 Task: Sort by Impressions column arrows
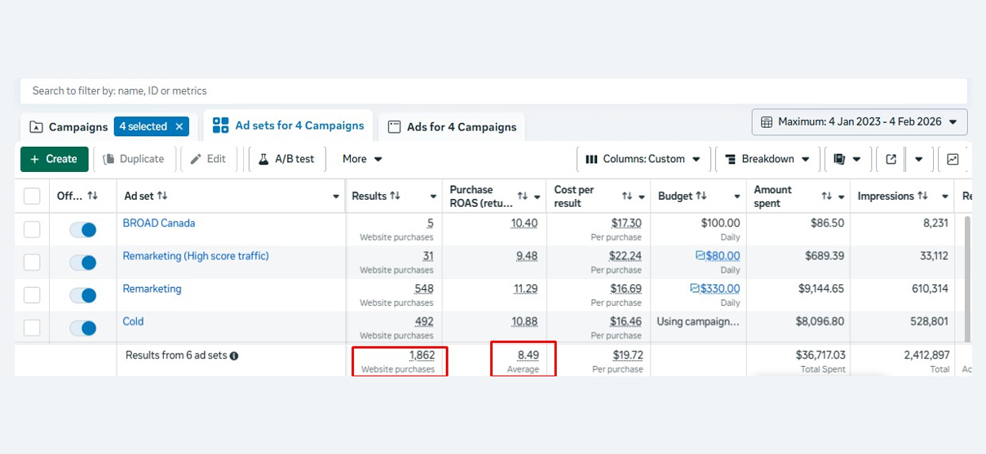pyautogui.click(x=923, y=196)
